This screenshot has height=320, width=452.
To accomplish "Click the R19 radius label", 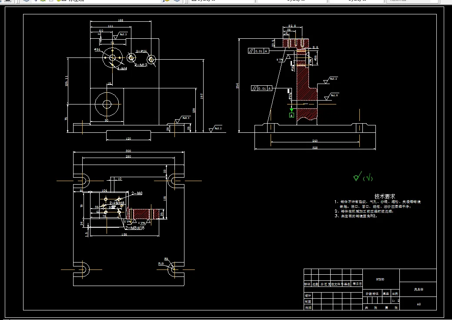I will point(161,263).
